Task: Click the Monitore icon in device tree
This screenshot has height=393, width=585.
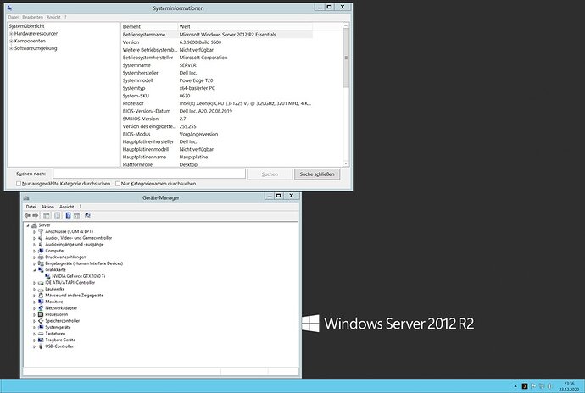Action: (41, 302)
